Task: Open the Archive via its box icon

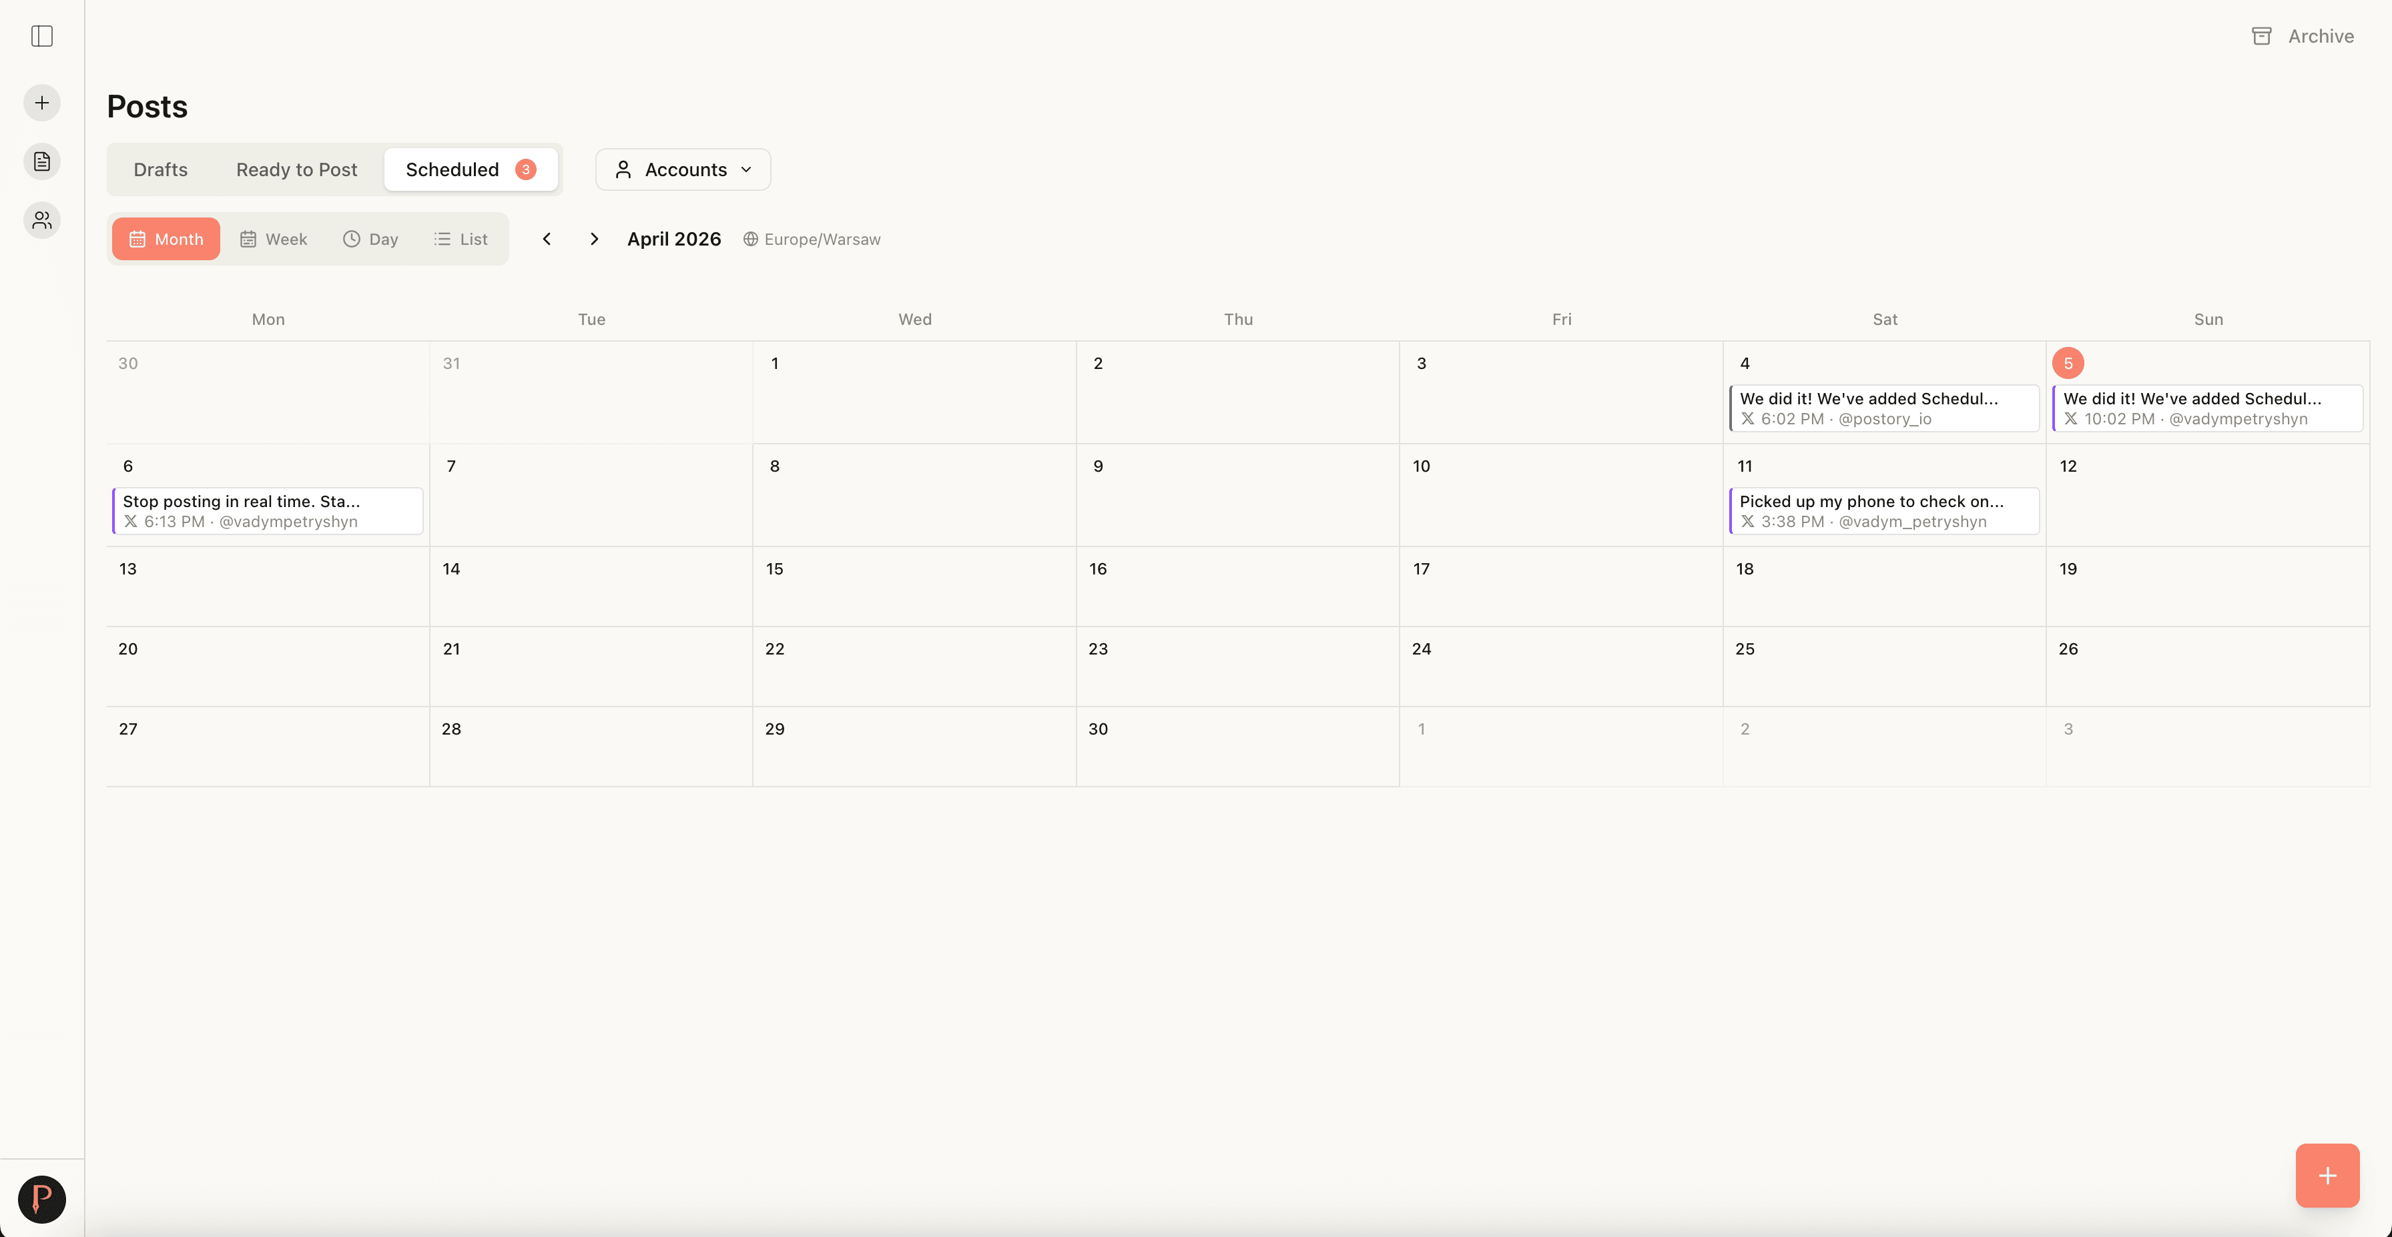Action: [2263, 36]
